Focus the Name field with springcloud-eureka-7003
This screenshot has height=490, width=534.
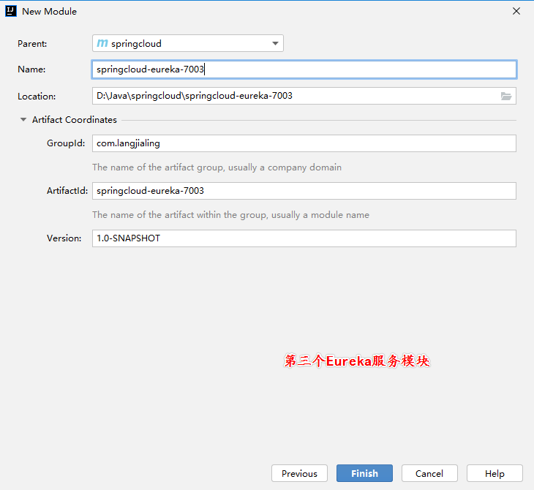coord(304,69)
